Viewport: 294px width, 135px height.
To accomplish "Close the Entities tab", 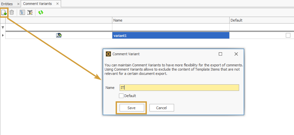I will coord(18,4).
